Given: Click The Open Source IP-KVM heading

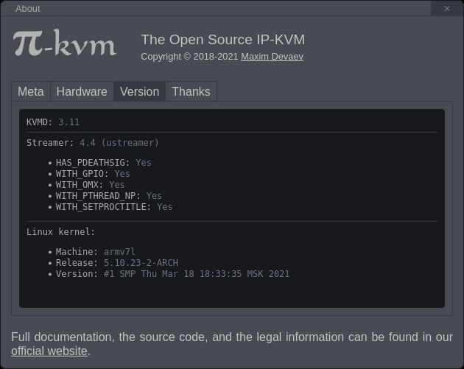Looking at the screenshot, I should [x=223, y=40].
